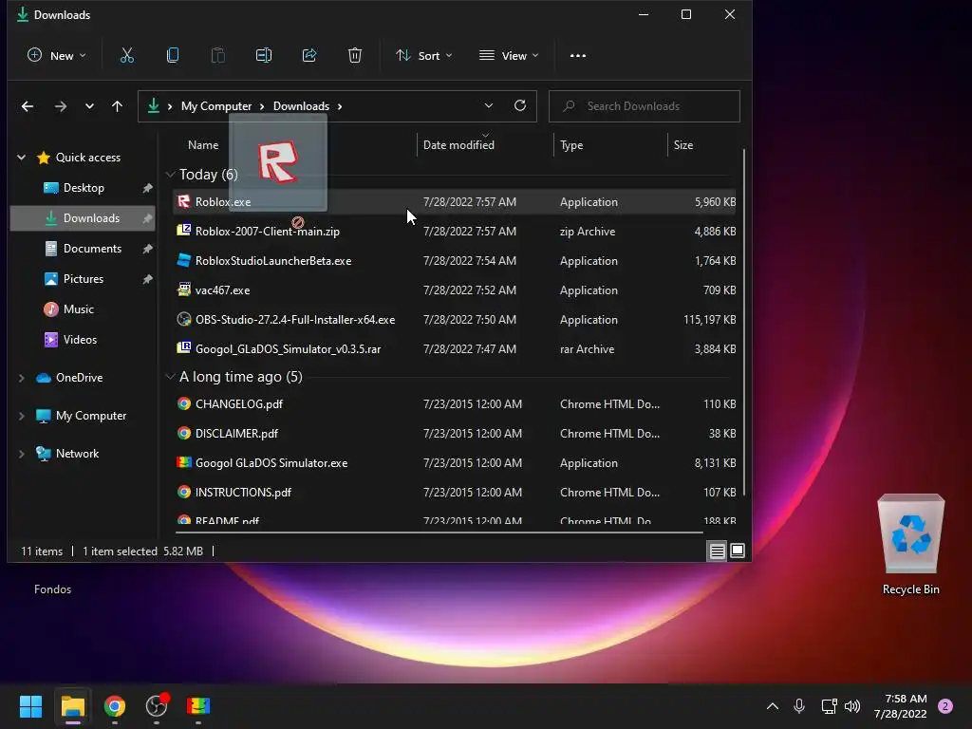
Task: Click the Paste clipboard icon
Action: [x=217, y=56]
